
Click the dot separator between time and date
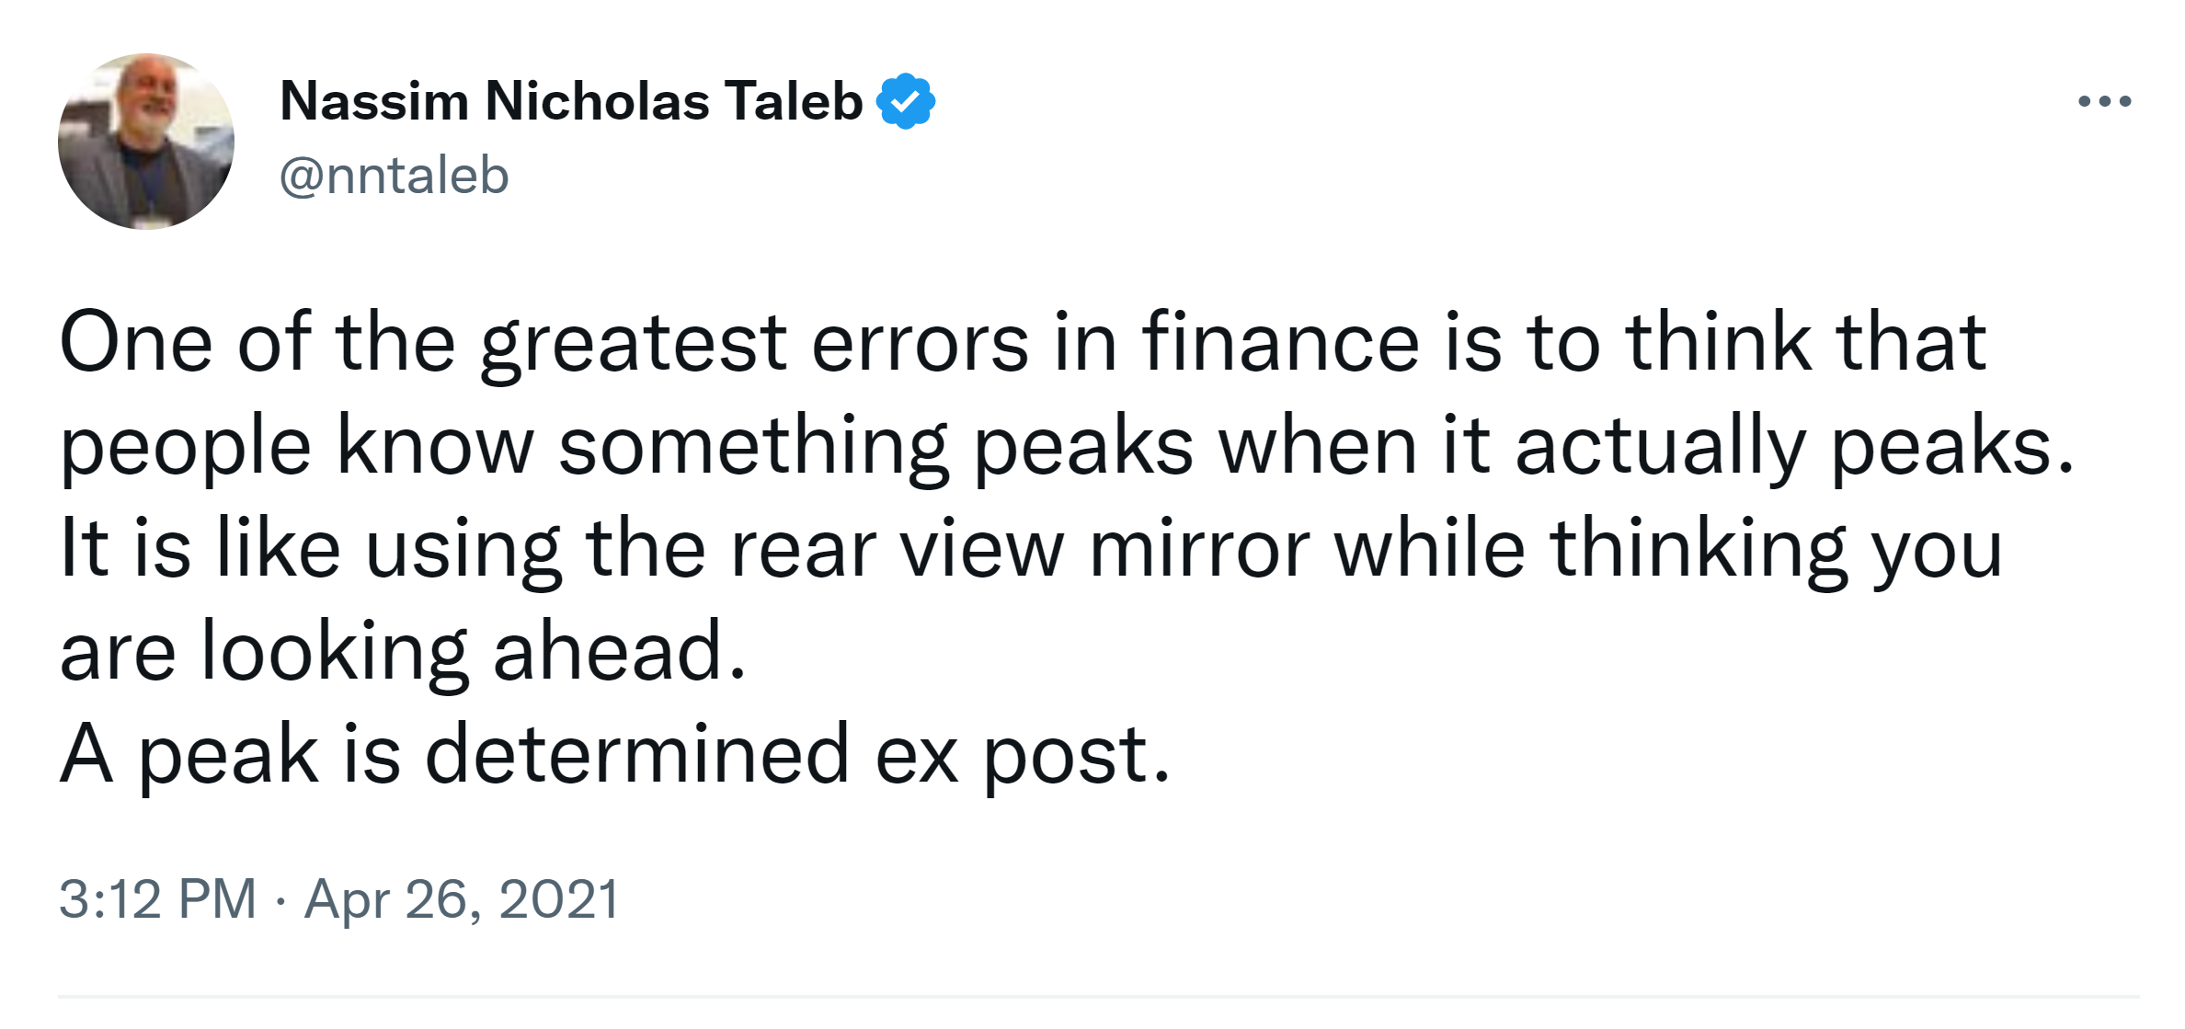(280, 900)
